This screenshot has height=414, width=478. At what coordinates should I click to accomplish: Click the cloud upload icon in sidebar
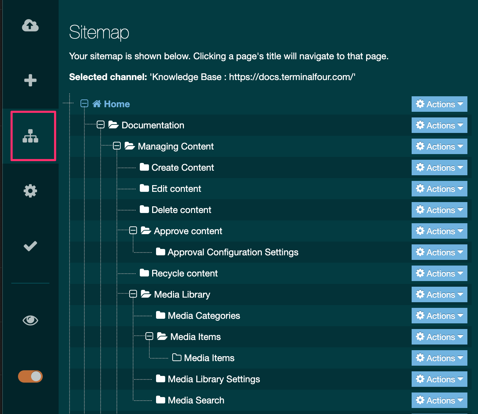30,26
